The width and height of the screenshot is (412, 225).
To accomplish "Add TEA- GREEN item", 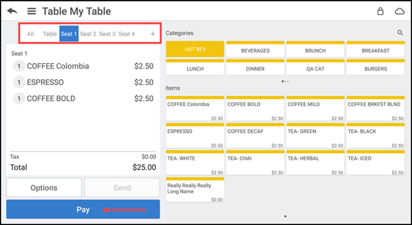I will tap(315, 136).
